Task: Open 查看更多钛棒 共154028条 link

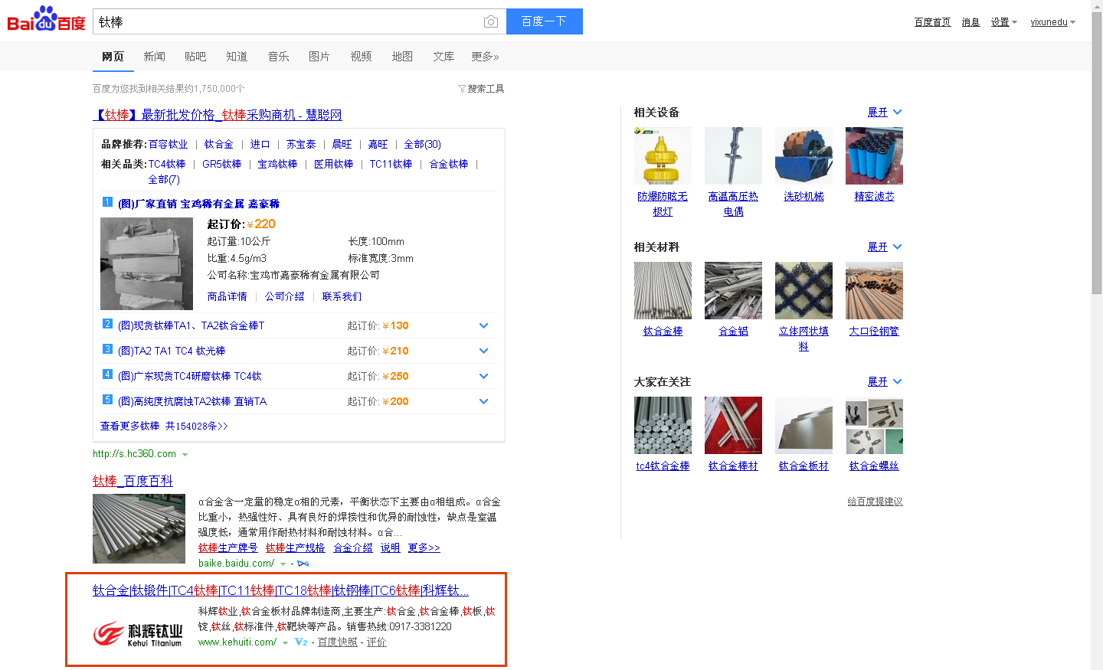Action: [164, 426]
